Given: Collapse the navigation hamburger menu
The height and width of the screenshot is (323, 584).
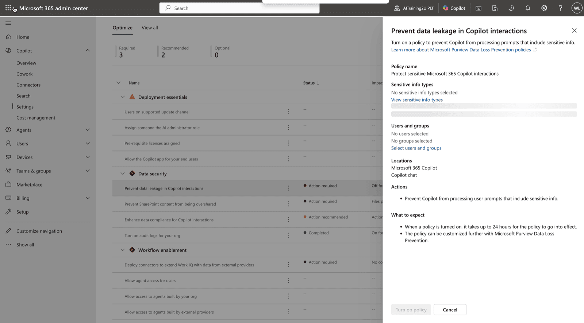Looking at the screenshot, I should (8, 23).
